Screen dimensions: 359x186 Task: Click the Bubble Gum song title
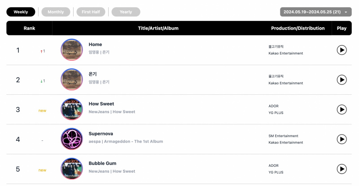click(102, 163)
